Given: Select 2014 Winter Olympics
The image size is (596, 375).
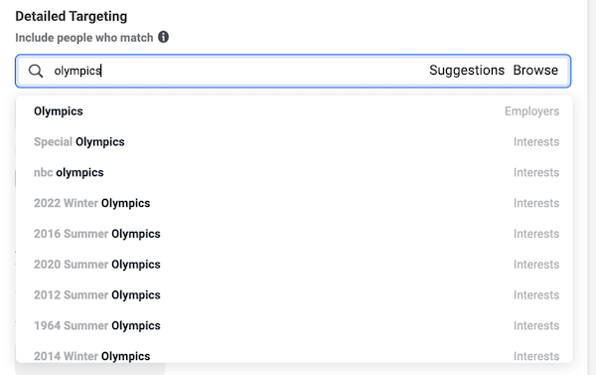Looking at the screenshot, I should (294, 354).
